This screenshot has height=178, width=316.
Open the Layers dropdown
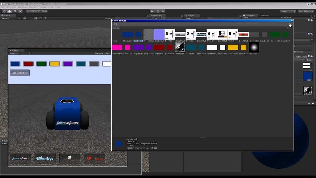287,11
